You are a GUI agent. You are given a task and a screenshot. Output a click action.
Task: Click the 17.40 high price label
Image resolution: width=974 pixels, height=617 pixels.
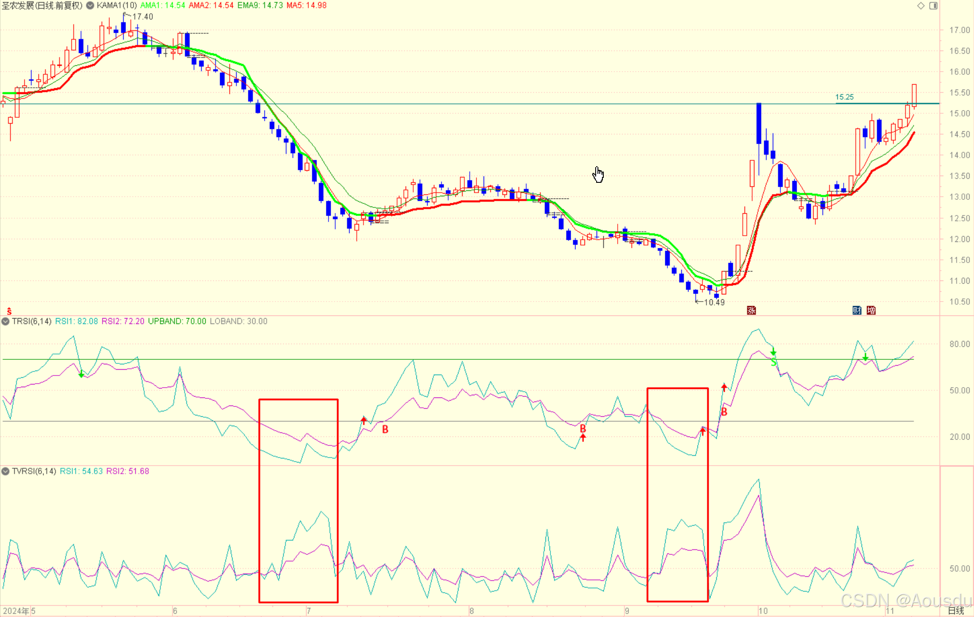(143, 17)
